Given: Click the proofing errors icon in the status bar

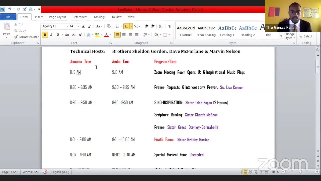Looking at the screenshot, I should [45, 172].
